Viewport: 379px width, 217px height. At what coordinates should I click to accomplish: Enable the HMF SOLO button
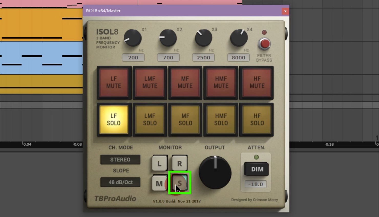click(221, 120)
